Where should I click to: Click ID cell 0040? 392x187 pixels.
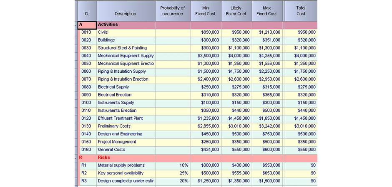[x=86, y=56]
